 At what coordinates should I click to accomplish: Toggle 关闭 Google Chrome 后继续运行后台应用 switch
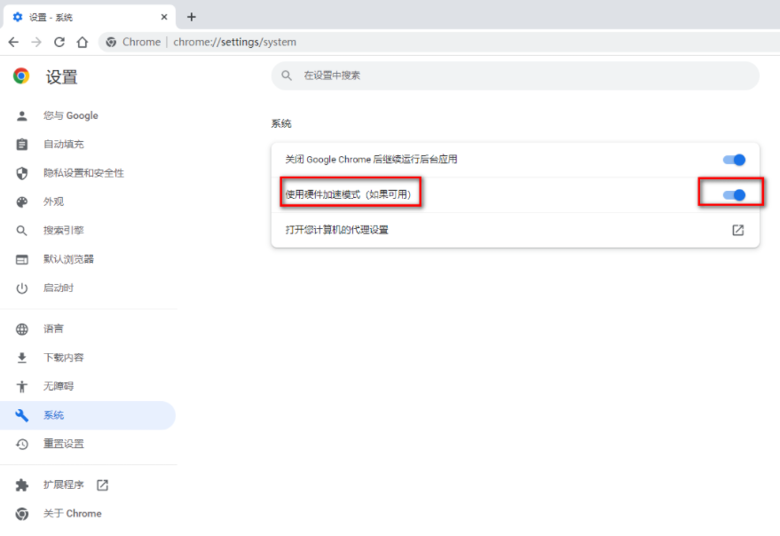tap(734, 160)
